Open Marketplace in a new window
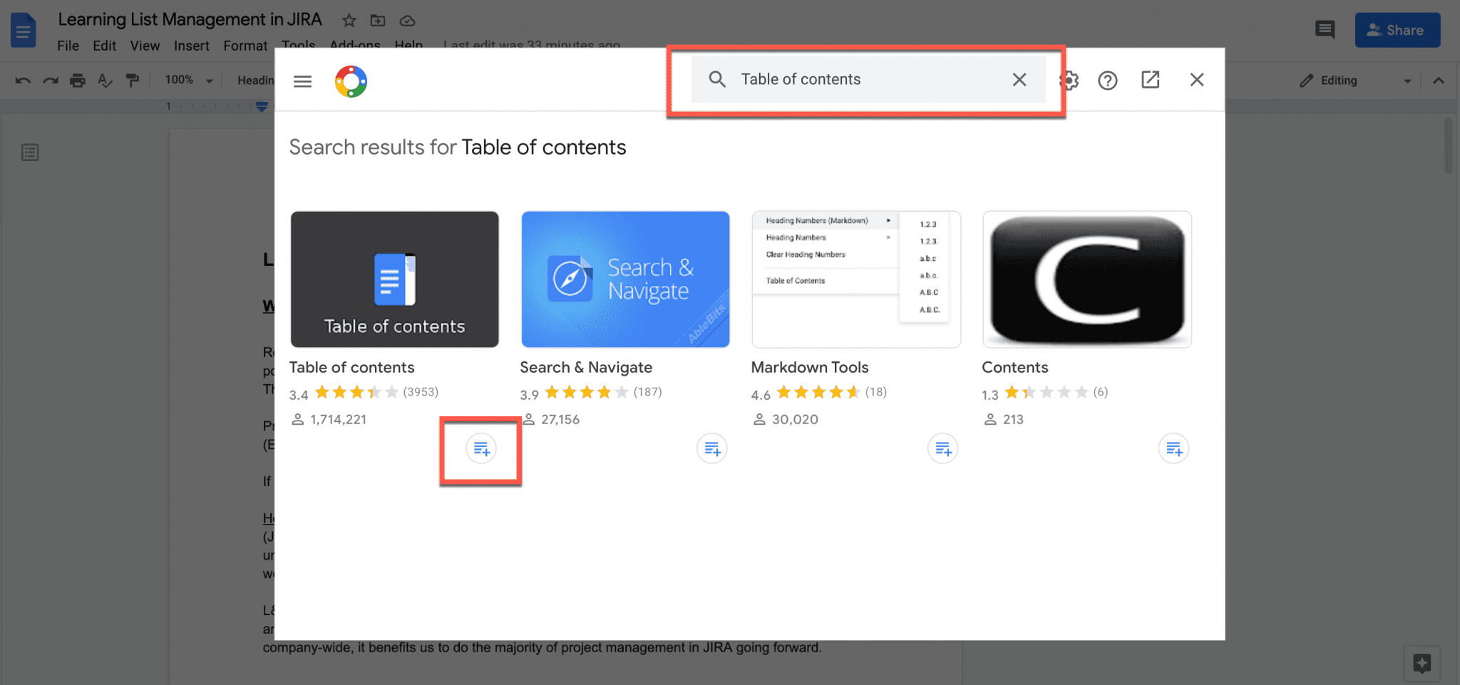Screen dimensions: 1460x685 (1150, 80)
